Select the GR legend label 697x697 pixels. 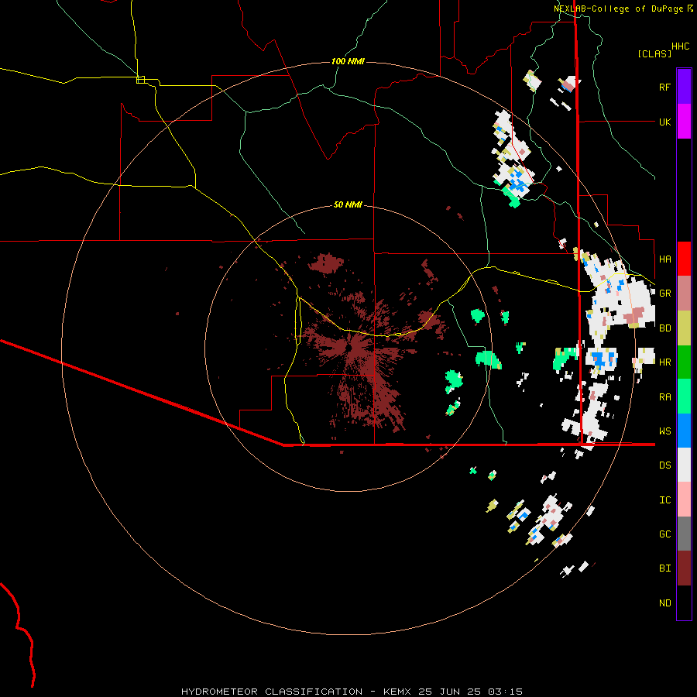664,294
